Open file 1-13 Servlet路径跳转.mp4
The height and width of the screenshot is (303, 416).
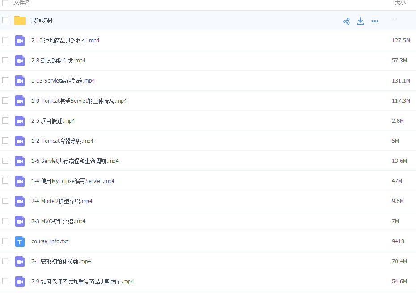(63, 81)
